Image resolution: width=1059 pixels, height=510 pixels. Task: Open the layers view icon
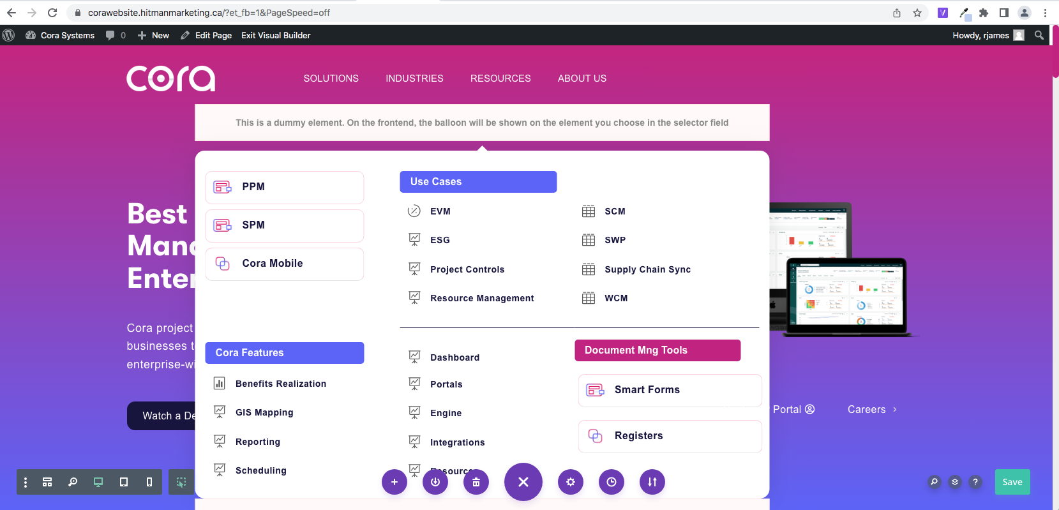(x=955, y=482)
